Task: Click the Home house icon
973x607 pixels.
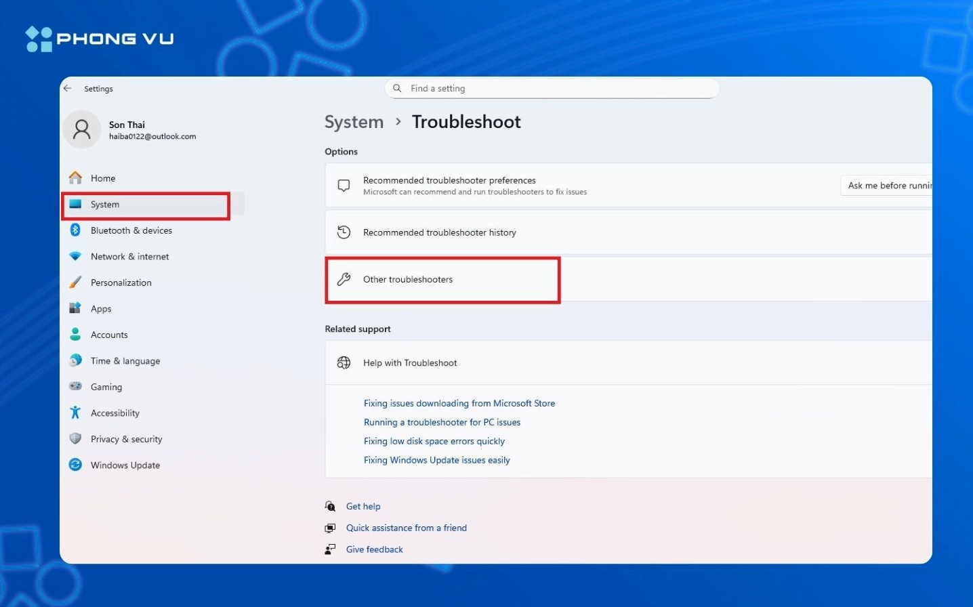Action: point(75,177)
